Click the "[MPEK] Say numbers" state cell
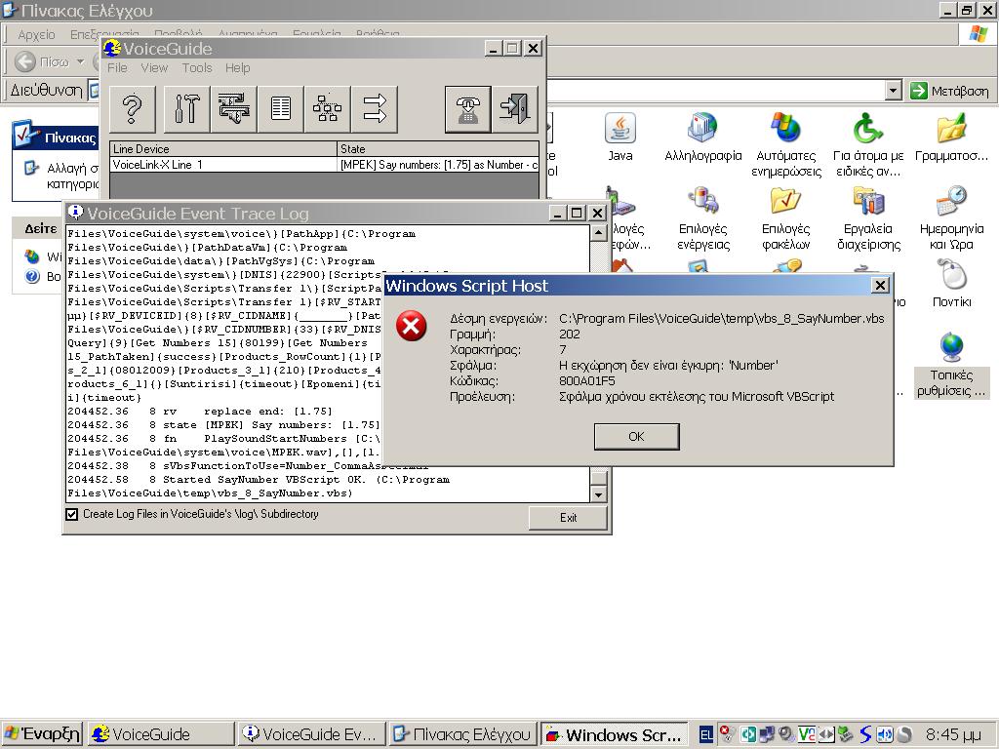This screenshot has width=999, height=749. pyautogui.click(x=438, y=164)
